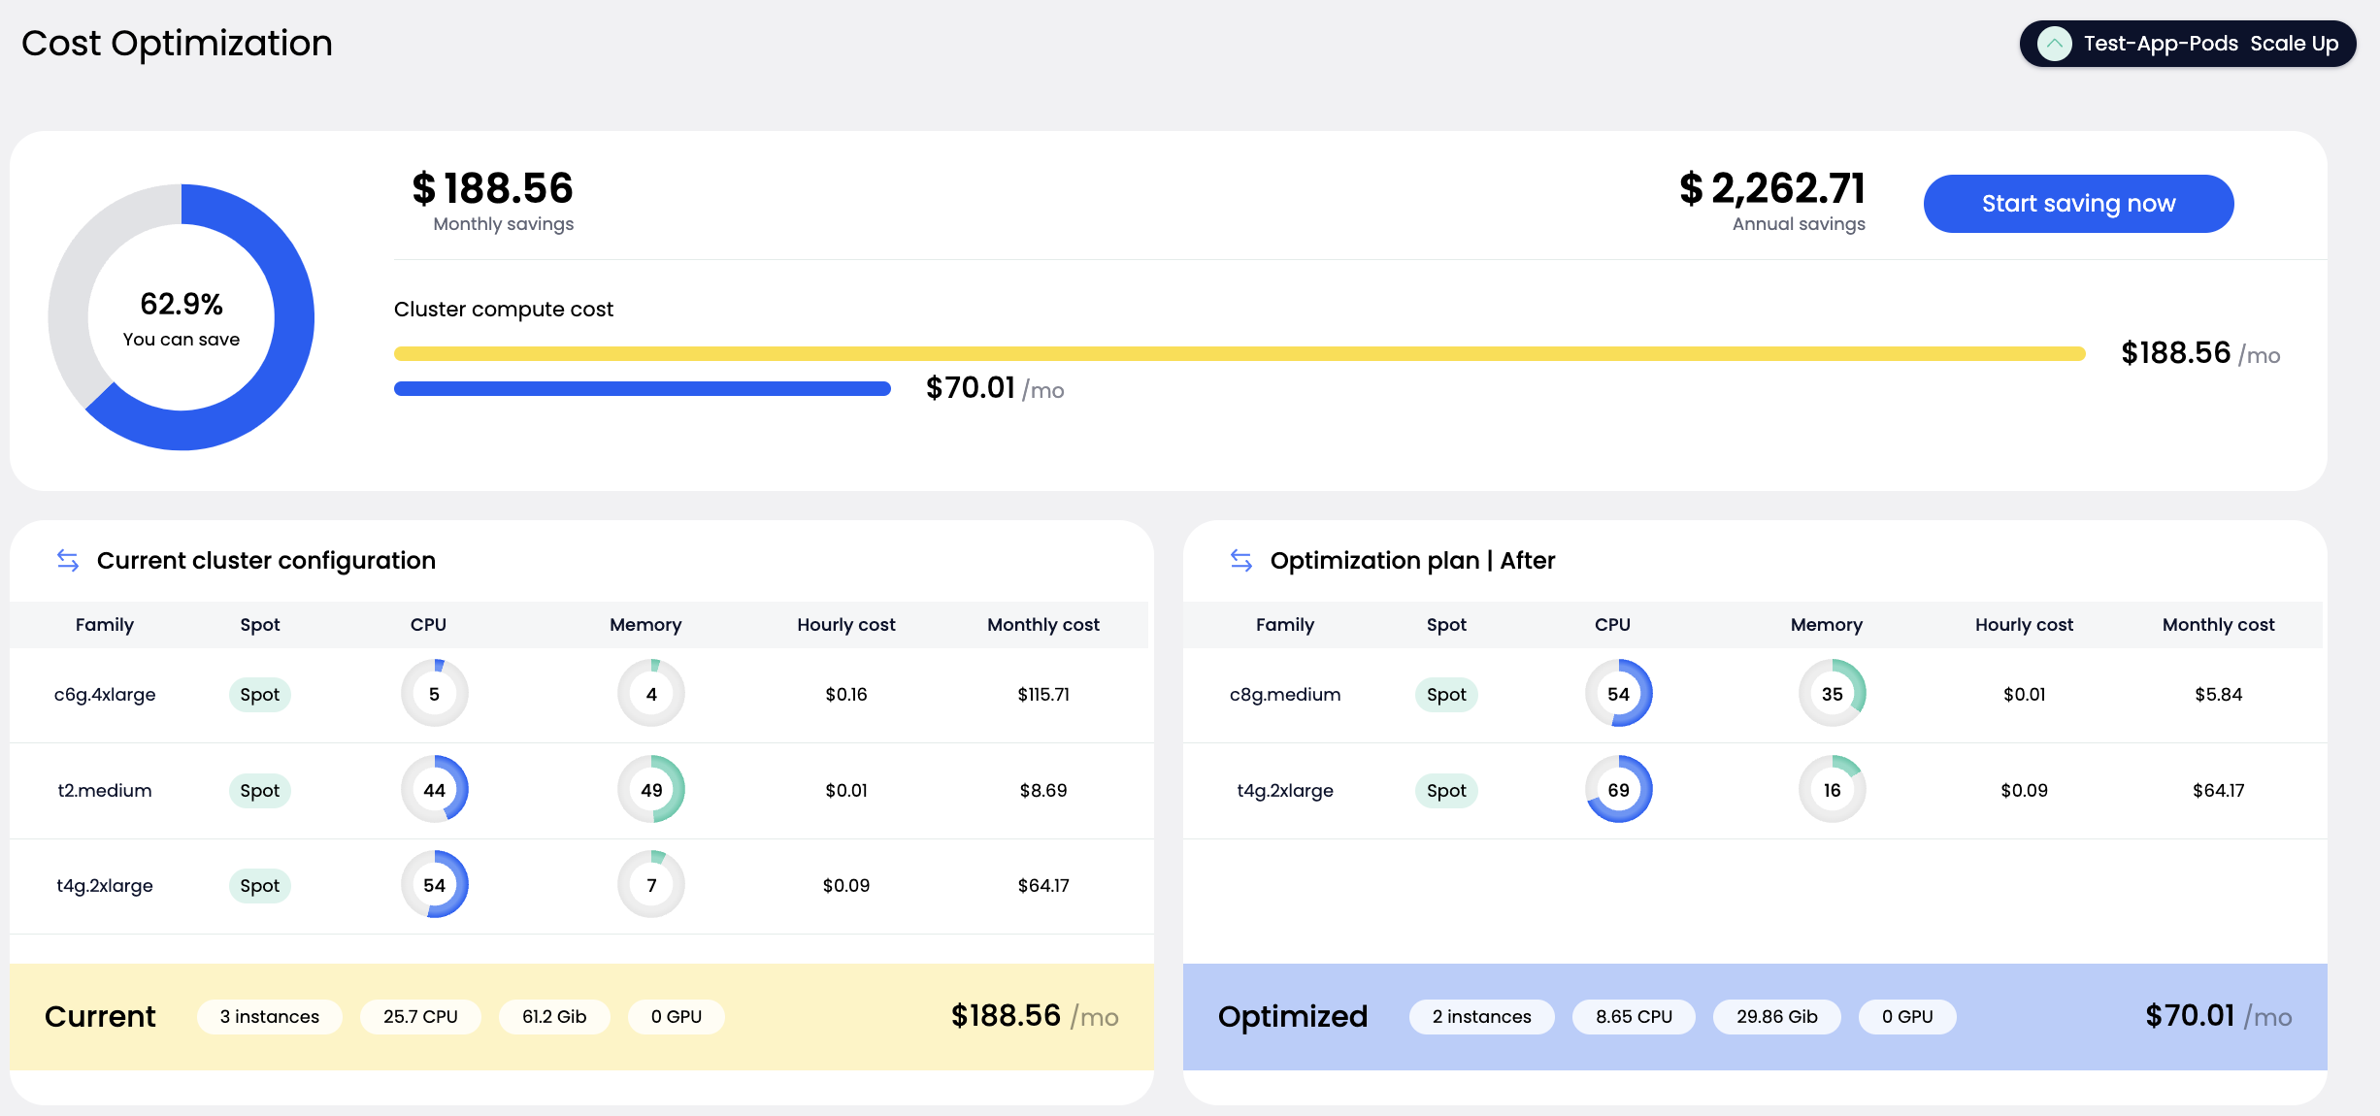Click the $70.01 /mo Optimized total
The image size is (2380, 1116).
pos(2219,1016)
